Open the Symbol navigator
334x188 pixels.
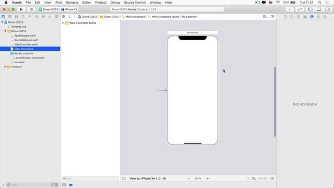[x=17, y=17]
